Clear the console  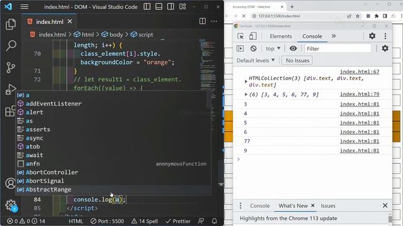coord(253,48)
